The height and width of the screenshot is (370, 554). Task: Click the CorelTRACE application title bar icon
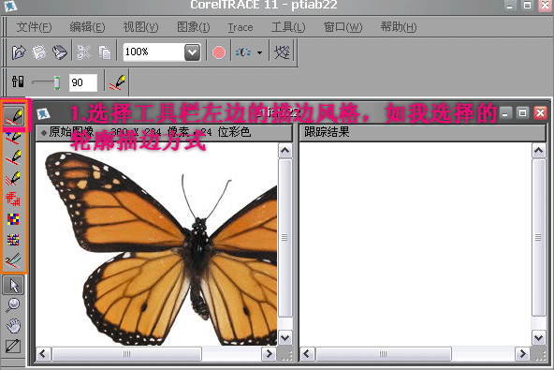(10, 6)
